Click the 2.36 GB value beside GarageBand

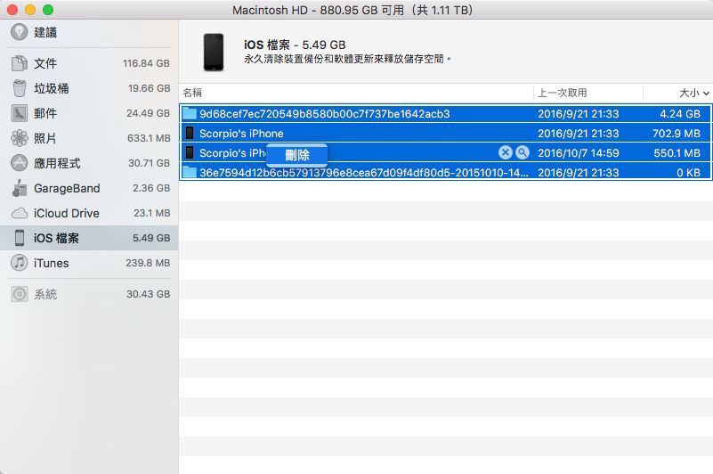coord(151,188)
